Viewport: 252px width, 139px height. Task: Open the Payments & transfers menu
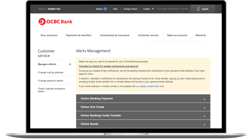click(x=79, y=35)
